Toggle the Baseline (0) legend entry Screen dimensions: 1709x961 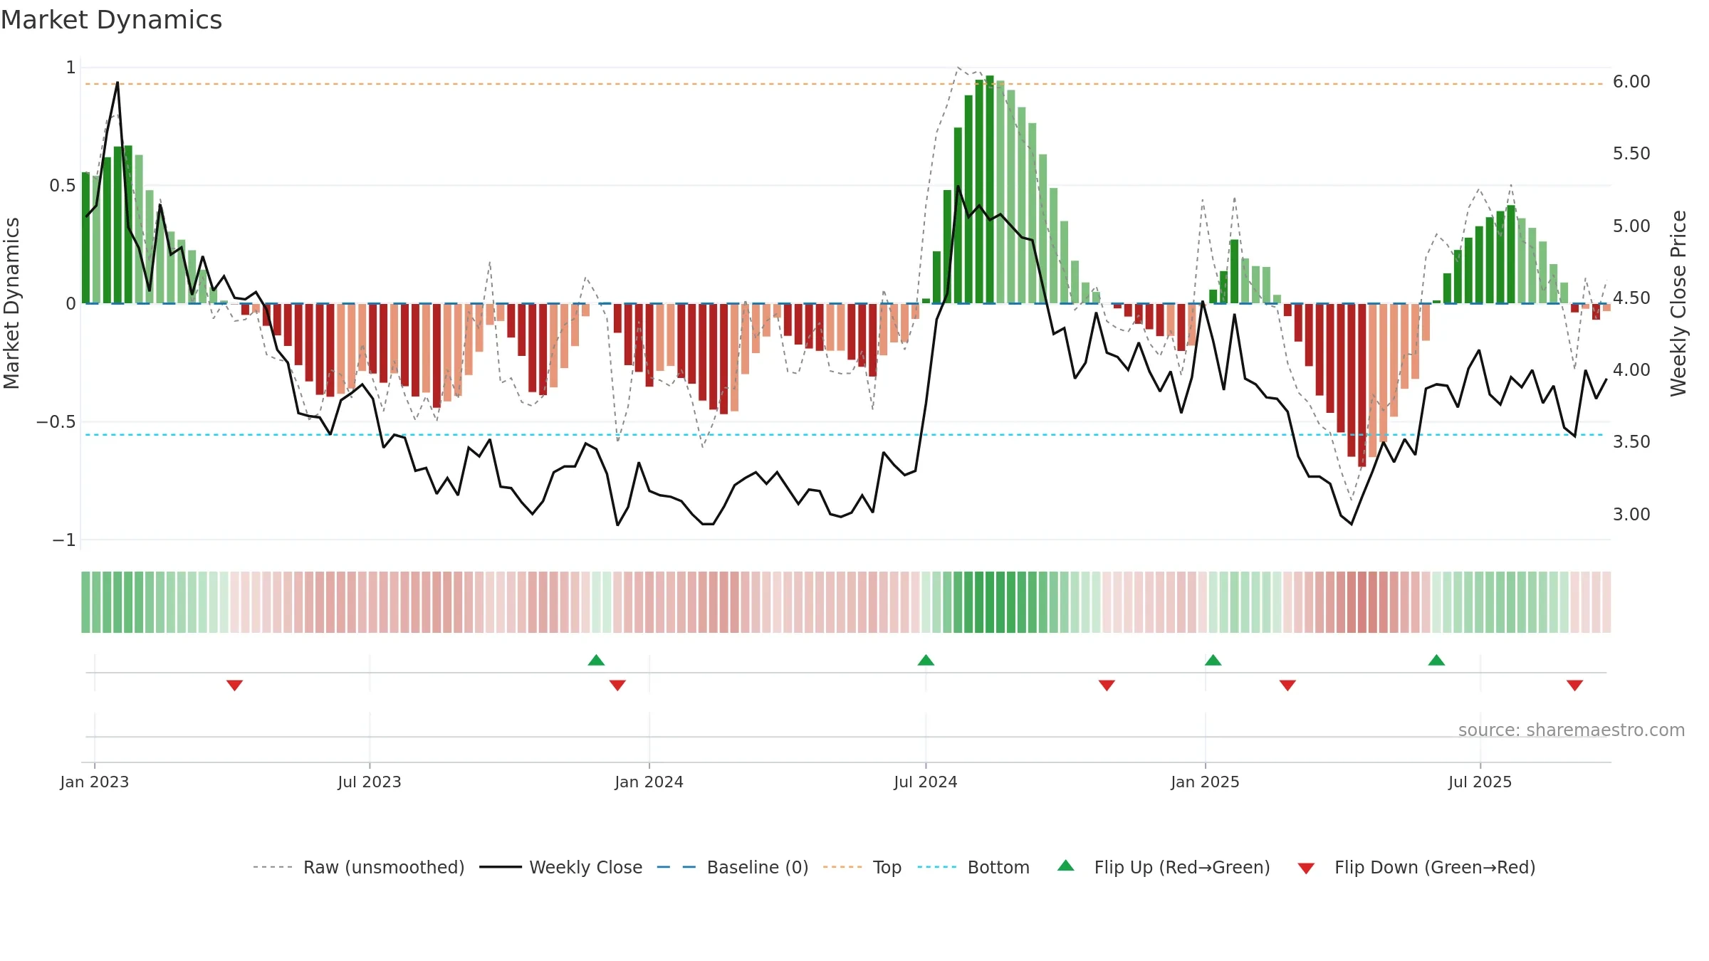tap(733, 867)
